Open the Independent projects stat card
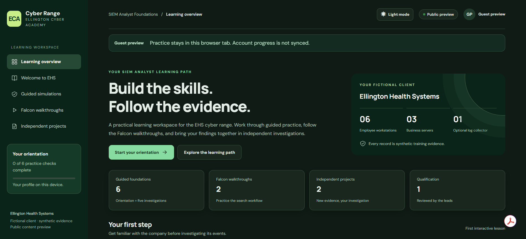The height and width of the screenshot is (239, 526). coord(357,190)
